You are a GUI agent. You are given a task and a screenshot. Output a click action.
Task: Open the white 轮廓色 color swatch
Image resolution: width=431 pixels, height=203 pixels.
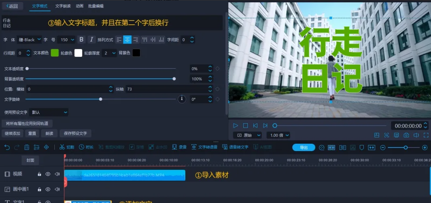pos(78,53)
